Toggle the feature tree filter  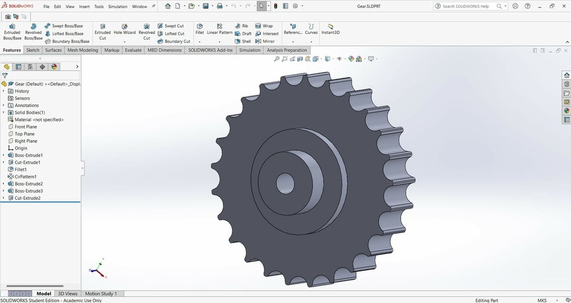pyautogui.click(x=5, y=76)
